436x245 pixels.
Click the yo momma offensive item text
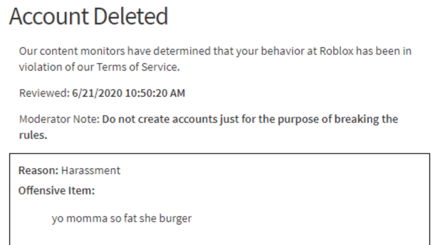(x=121, y=218)
